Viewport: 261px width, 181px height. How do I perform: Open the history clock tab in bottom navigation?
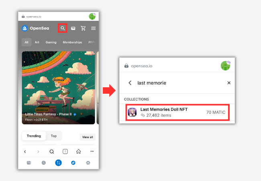click(44, 162)
